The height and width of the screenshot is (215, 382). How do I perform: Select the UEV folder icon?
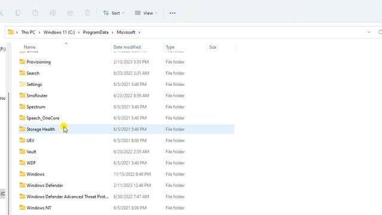point(22,140)
